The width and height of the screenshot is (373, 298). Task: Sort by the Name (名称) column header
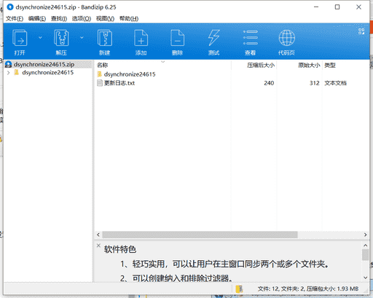click(102, 65)
